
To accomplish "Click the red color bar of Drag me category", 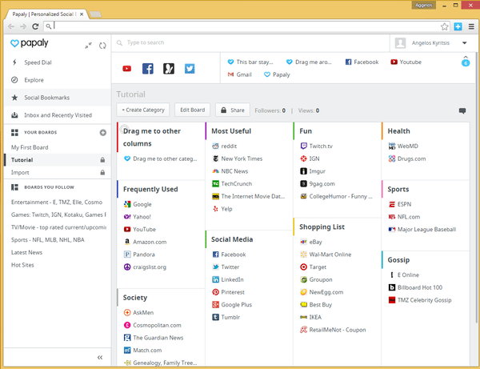I will (118, 137).
